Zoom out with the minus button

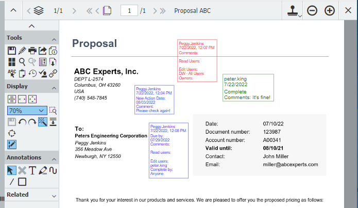(312, 10)
